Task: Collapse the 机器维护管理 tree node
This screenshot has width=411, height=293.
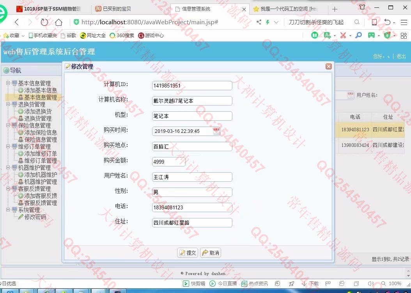Action: tap(8, 168)
